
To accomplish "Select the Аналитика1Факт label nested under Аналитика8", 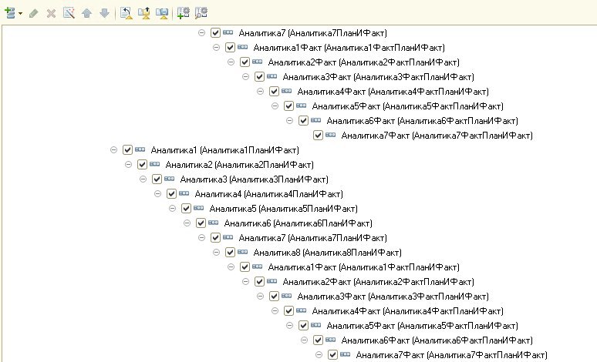I will pos(363,267).
